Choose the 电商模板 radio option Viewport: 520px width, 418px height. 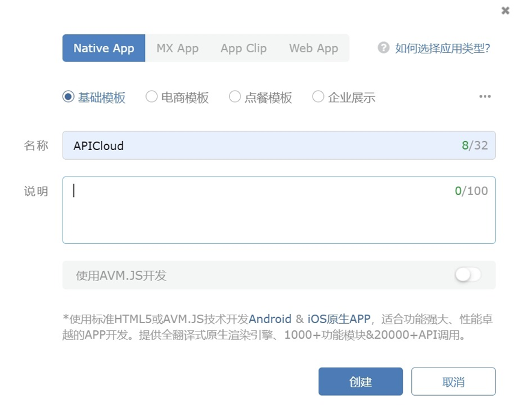coord(151,97)
